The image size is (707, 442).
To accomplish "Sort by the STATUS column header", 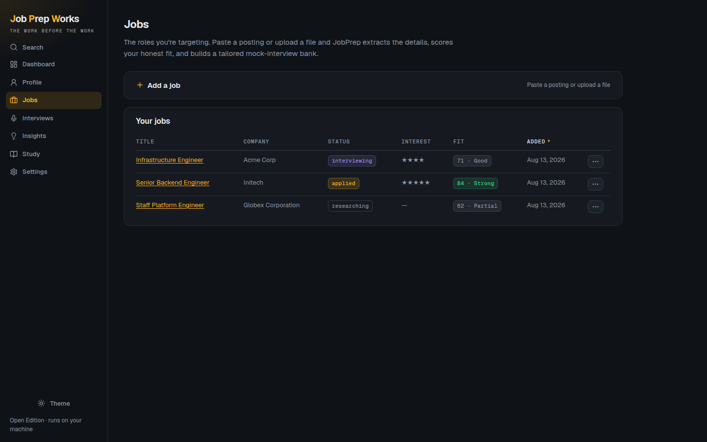I will pyautogui.click(x=339, y=141).
